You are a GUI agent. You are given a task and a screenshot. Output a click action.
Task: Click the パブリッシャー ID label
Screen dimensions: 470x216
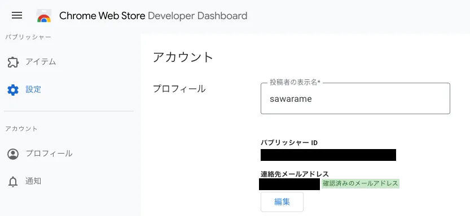click(x=289, y=143)
